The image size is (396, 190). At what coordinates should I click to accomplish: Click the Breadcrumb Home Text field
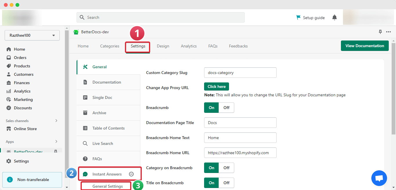click(240, 138)
